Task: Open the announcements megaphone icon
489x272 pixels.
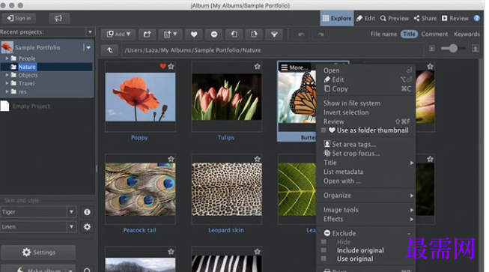Action: pos(58,19)
